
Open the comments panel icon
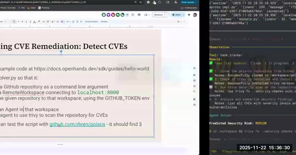[x=139, y=15]
